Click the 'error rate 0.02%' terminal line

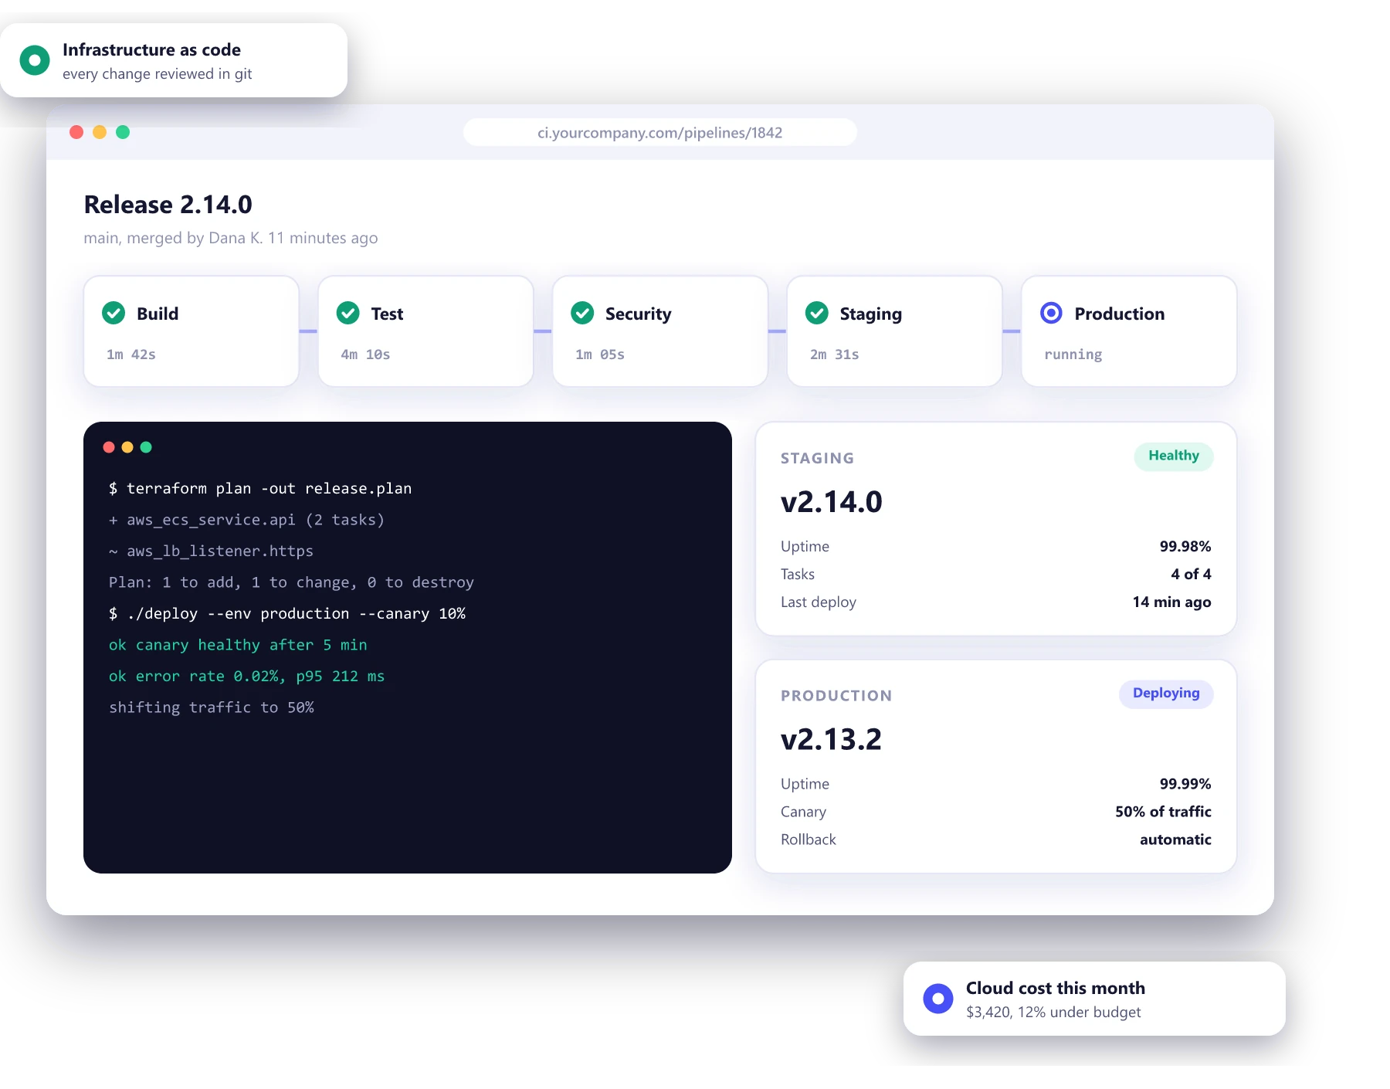[x=246, y=676]
